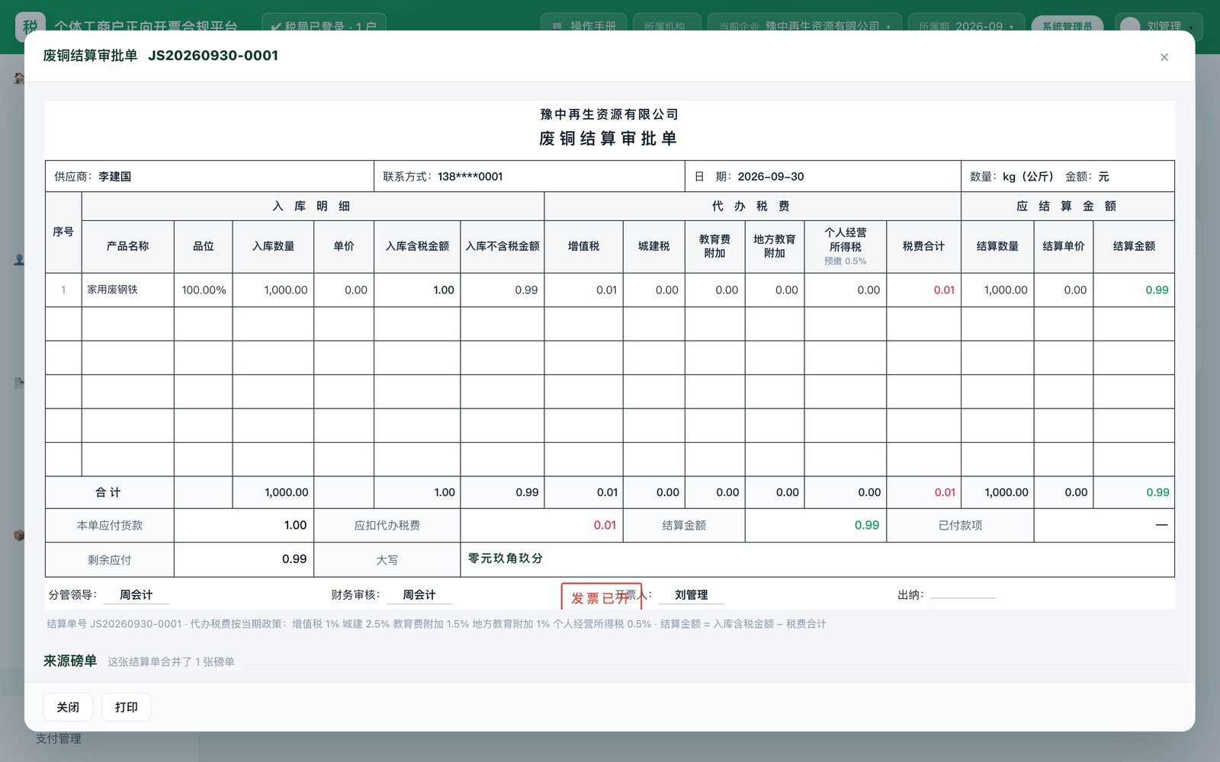The height and width of the screenshot is (762, 1220).
Task: Click the 应扣代办税费 label
Action: (x=387, y=526)
